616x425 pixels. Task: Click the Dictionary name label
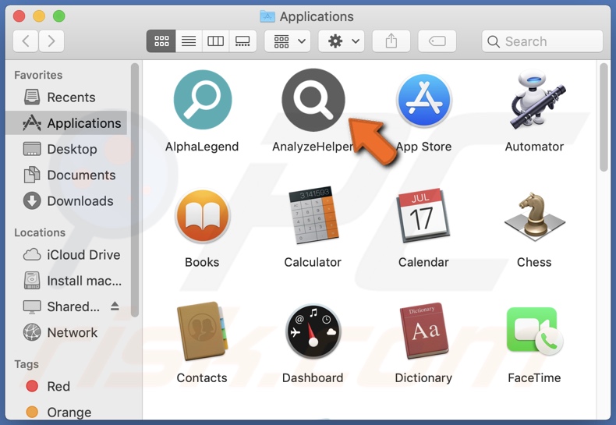point(423,378)
